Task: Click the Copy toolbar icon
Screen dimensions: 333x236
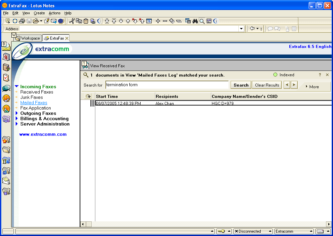Action: tap(79, 21)
